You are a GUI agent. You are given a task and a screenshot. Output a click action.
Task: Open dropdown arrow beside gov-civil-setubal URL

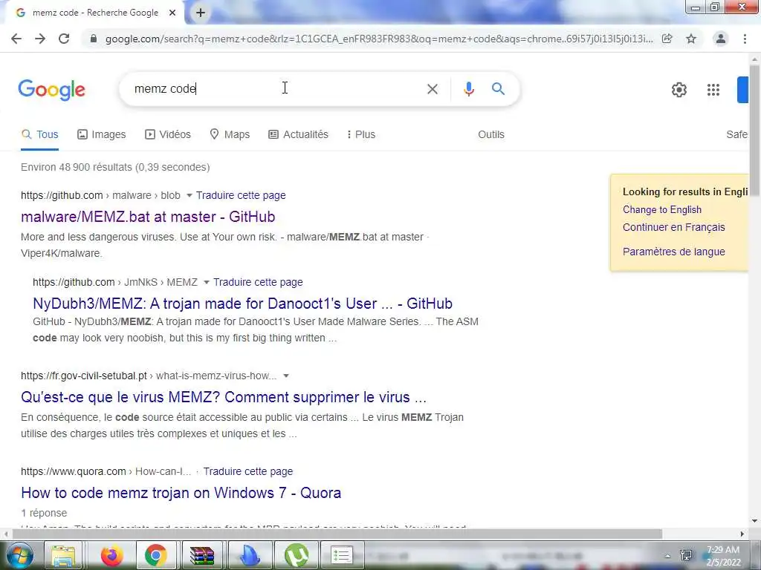[286, 376]
